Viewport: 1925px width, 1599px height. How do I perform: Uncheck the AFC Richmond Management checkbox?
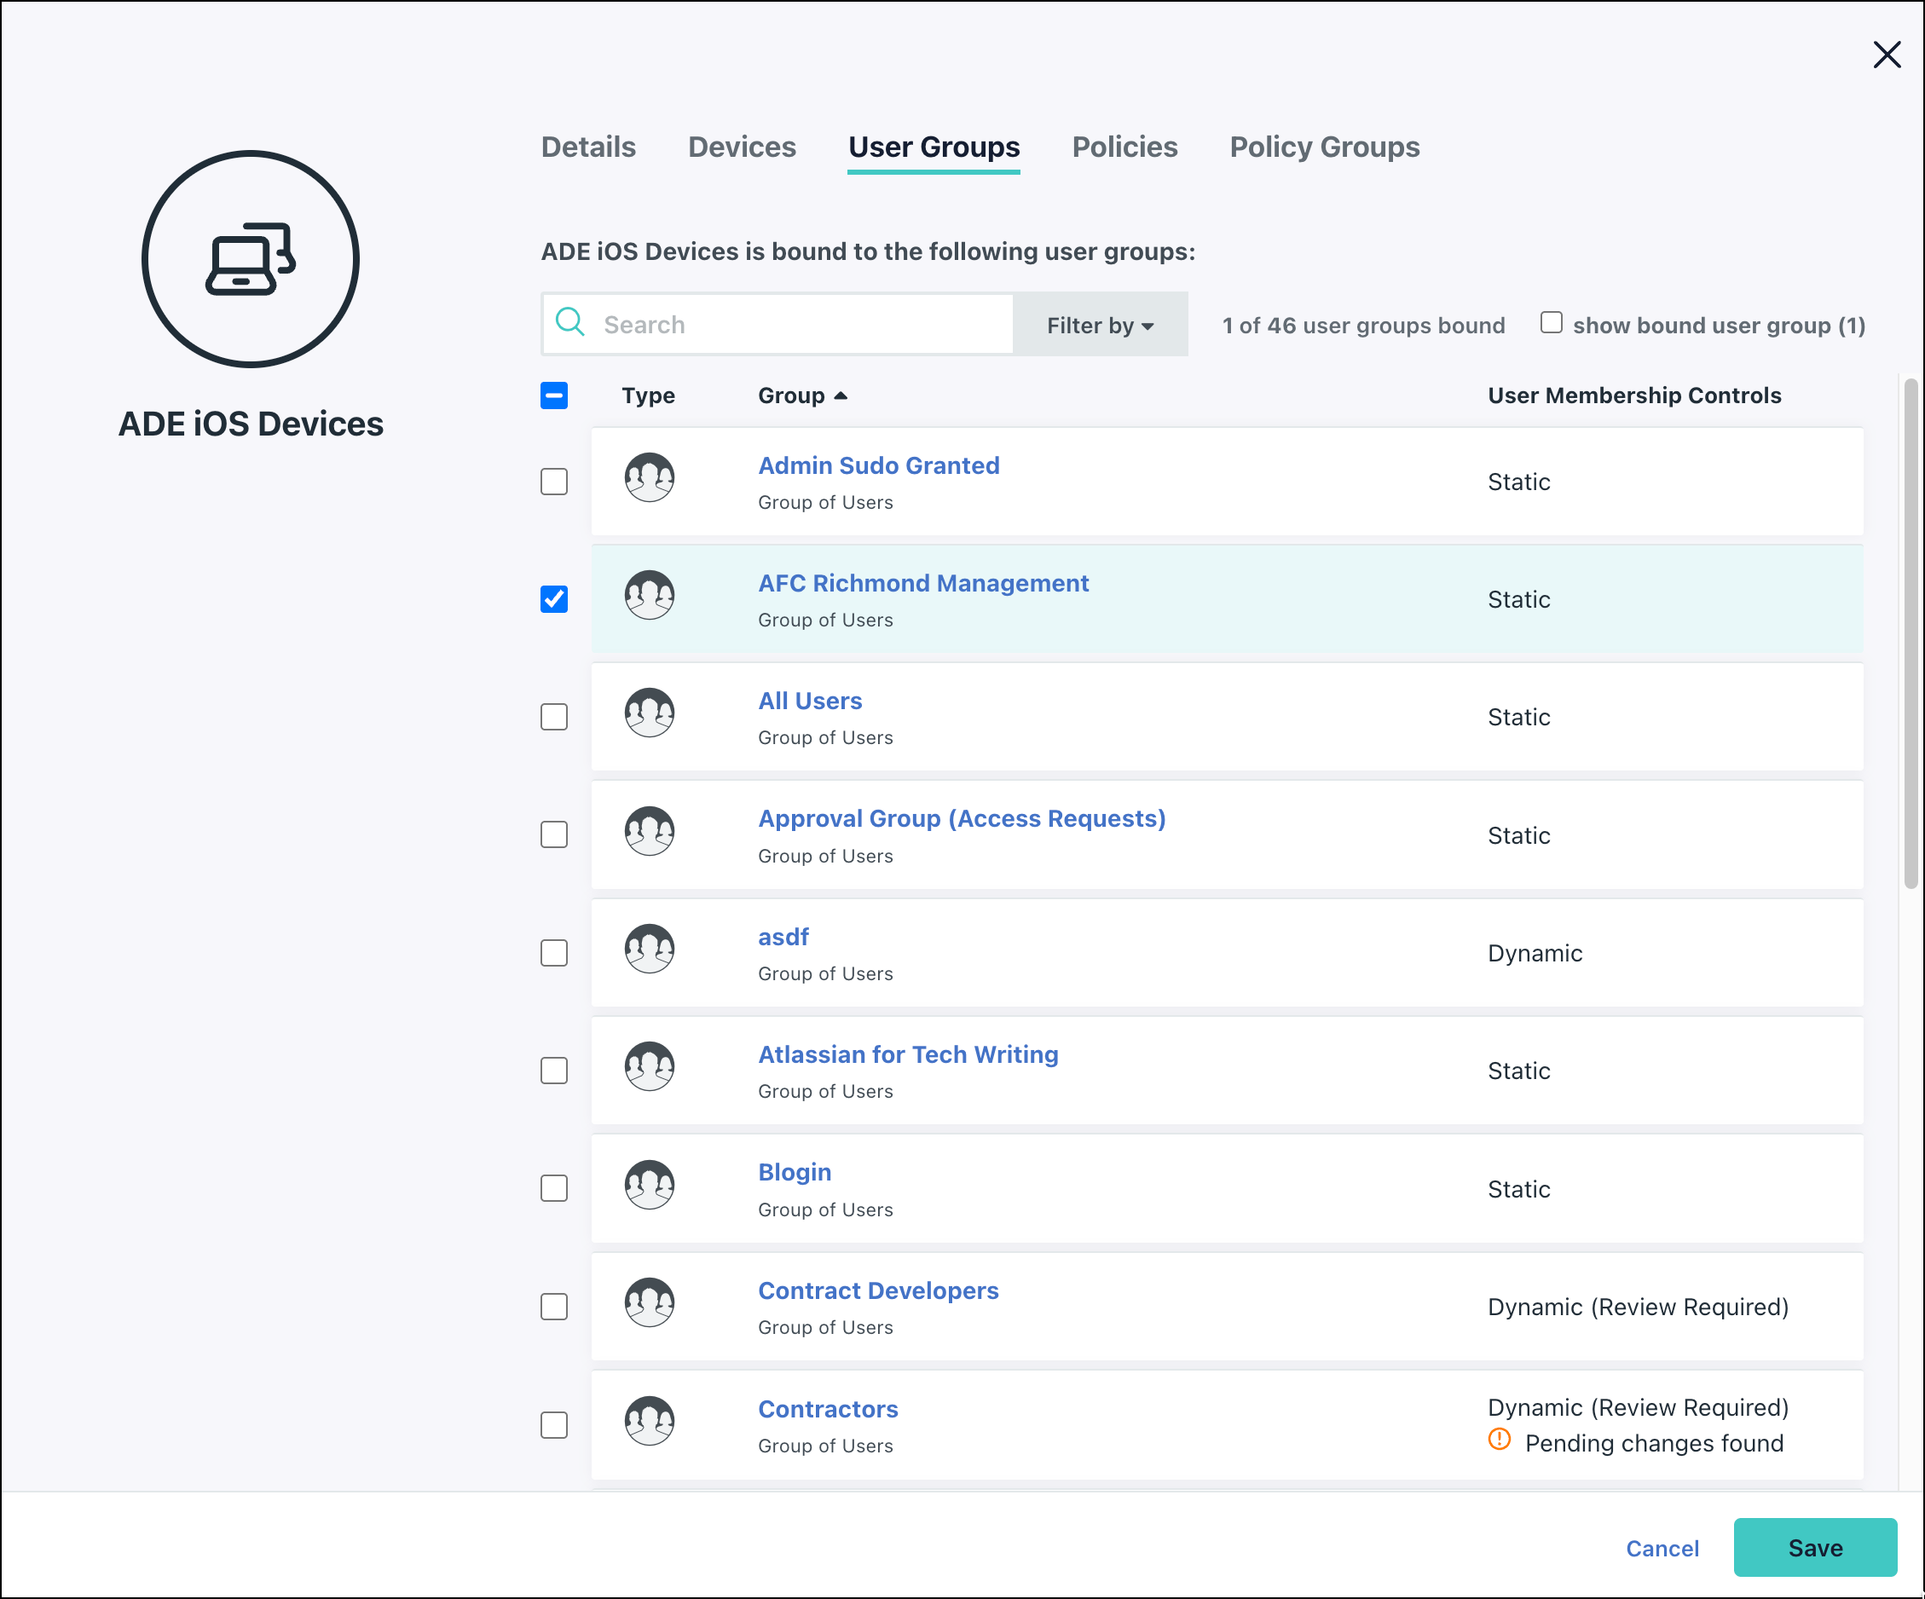pos(553,599)
